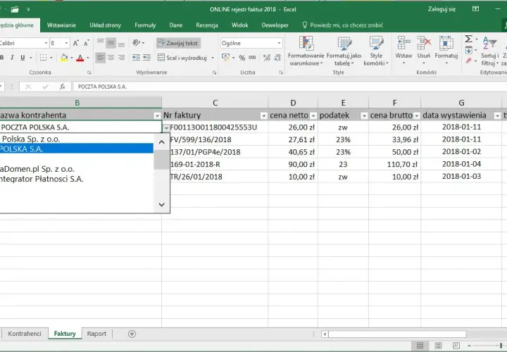507x352 pixels.
Task: Open the ribbon display options icon
Action: tap(475, 9)
